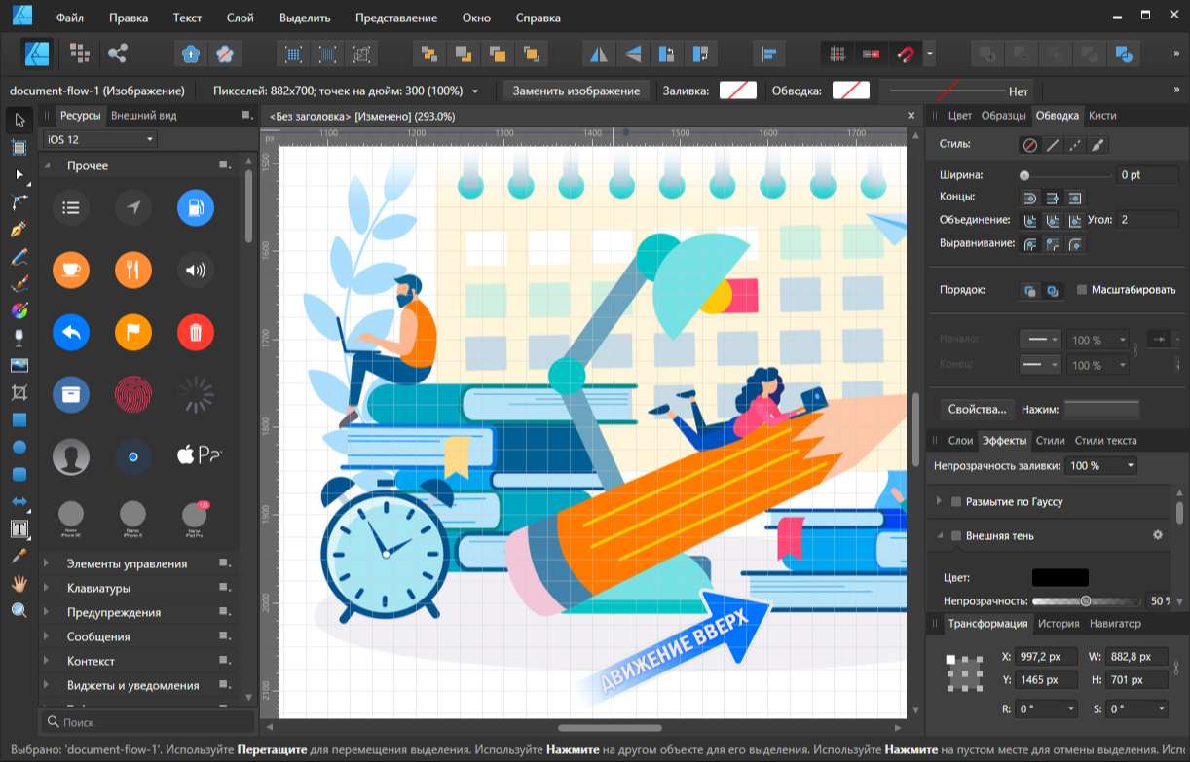Click inside the assets Поиск search field
Viewport: 1190px width, 762px height.
click(x=146, y=722)
